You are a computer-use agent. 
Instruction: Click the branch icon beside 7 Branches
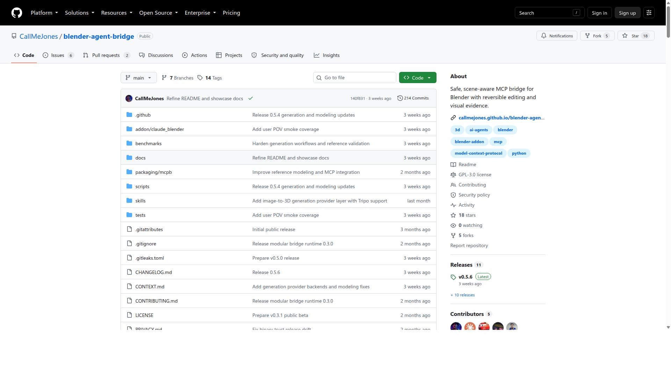[164, 78]
